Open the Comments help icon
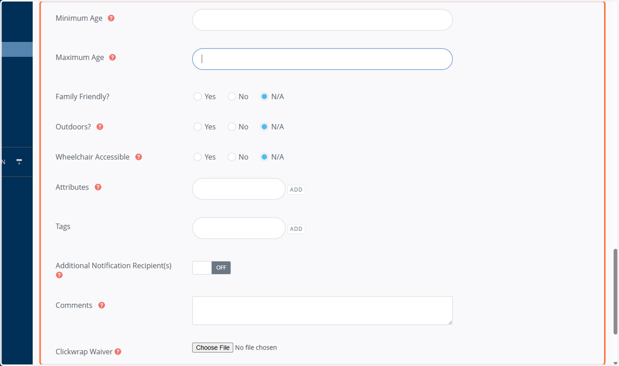The image size is (619, 366). tap(102, 305)
